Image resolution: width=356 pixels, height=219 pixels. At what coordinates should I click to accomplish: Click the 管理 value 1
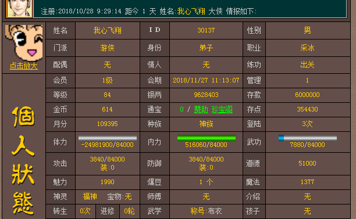307,80
